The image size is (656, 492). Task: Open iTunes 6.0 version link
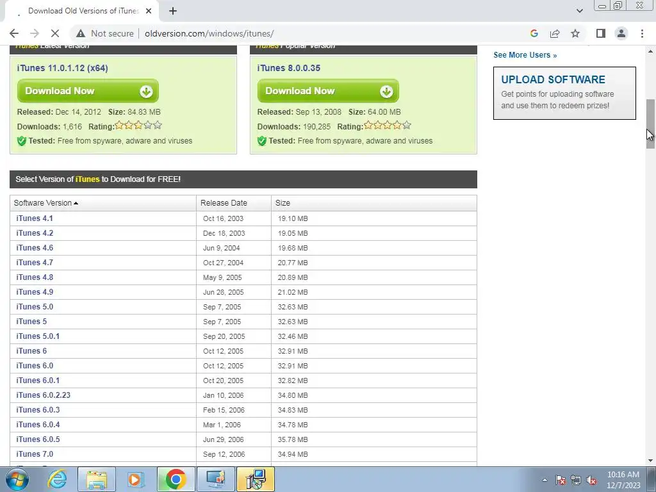[x=35, y=366]
